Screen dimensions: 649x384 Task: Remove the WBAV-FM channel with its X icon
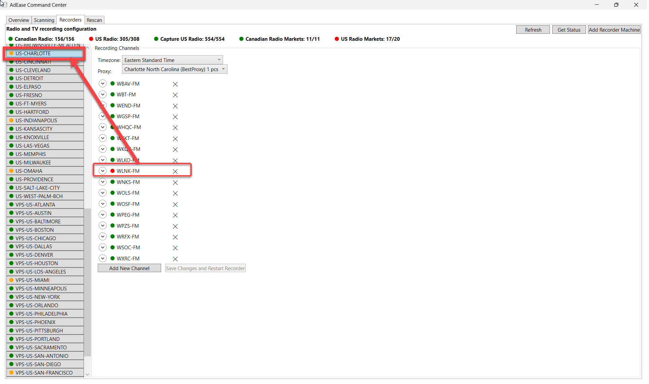point(175,84)
